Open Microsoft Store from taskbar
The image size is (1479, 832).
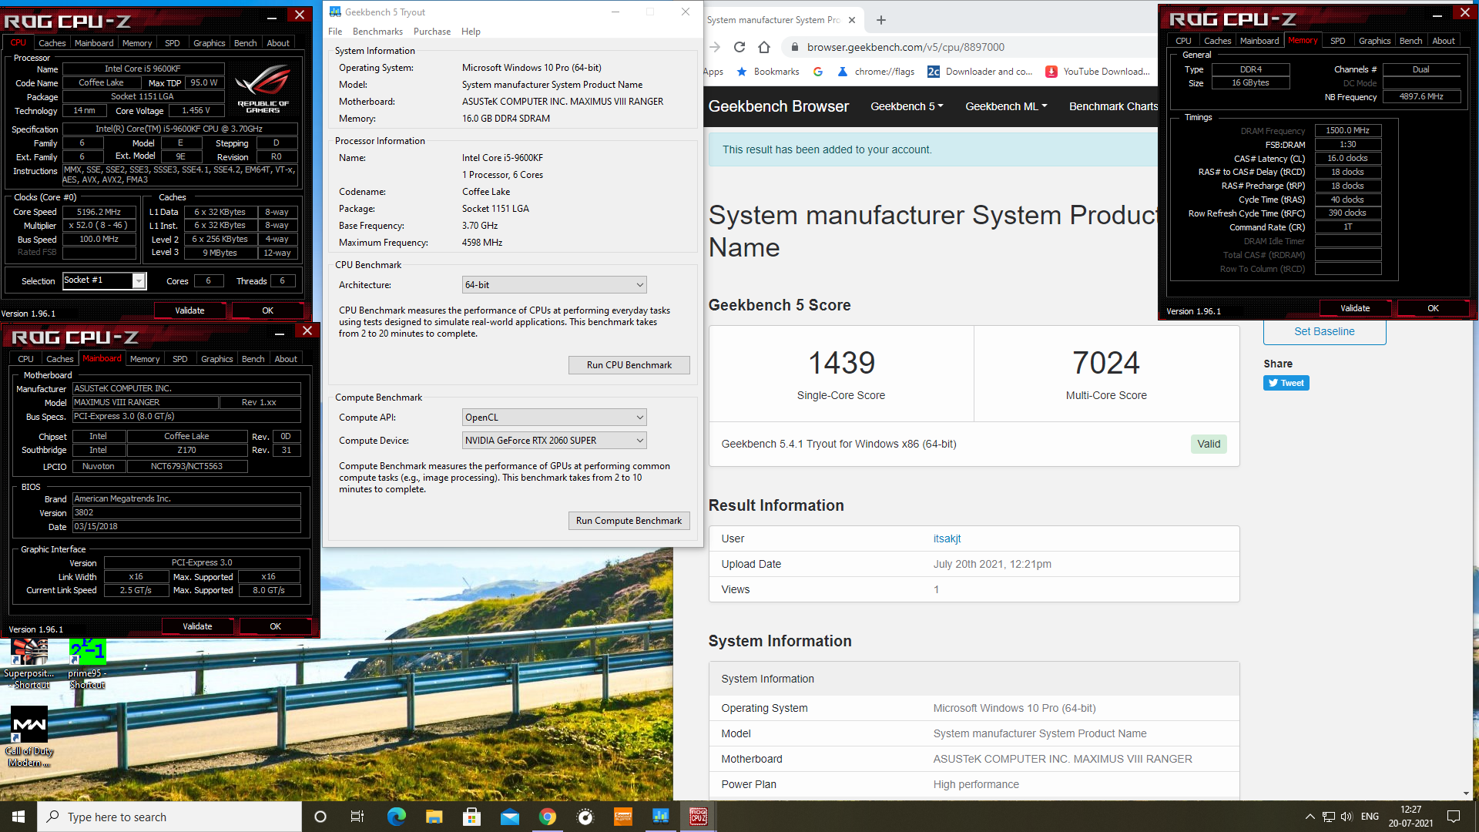pyautogui.click(x=471, y=817)
